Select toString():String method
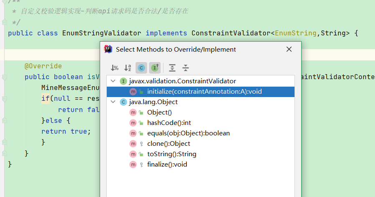Screen dimensions: 375x197 pyautogui.click(x=200, y=154)
